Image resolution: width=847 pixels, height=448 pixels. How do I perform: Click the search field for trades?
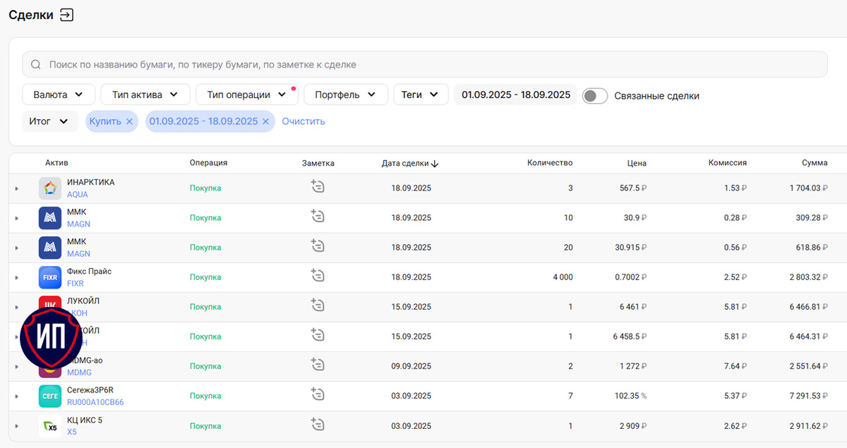click(425, 64)
